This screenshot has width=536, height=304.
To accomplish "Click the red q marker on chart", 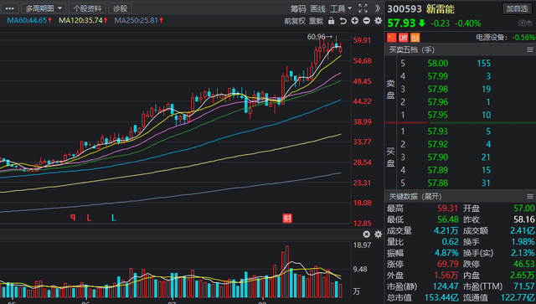I will click(x=73, y=217).
